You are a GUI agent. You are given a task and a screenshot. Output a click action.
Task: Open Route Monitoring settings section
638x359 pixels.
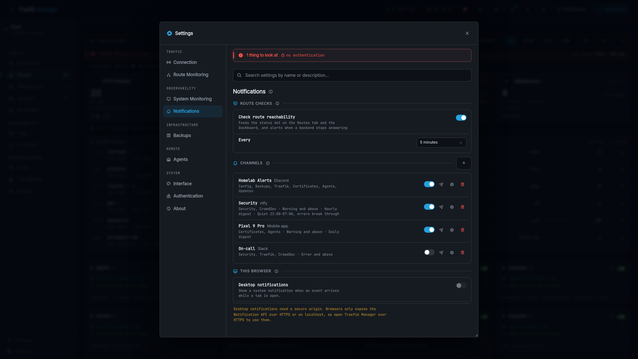pos(193,75)
